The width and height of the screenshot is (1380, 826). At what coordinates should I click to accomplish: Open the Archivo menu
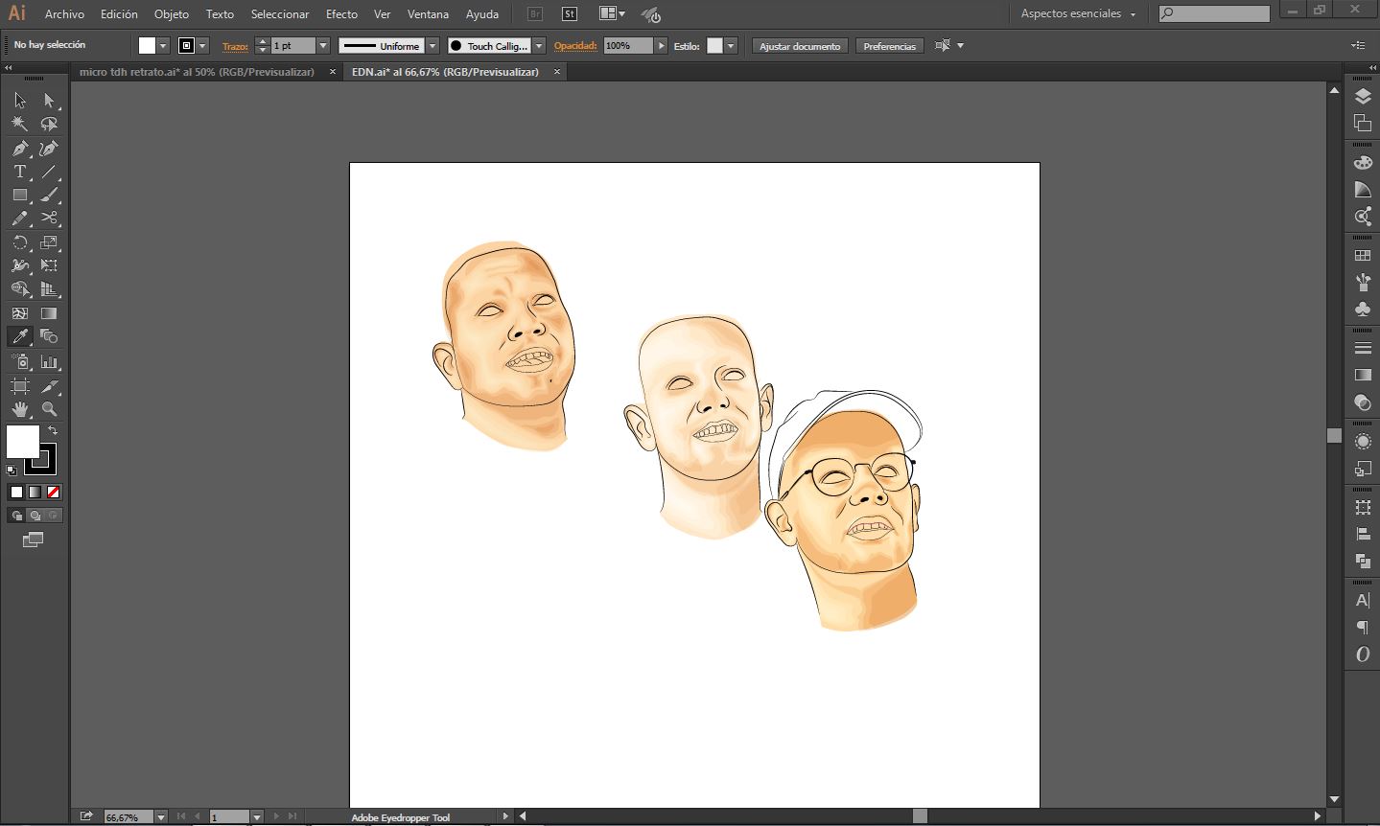coord(64,14)
